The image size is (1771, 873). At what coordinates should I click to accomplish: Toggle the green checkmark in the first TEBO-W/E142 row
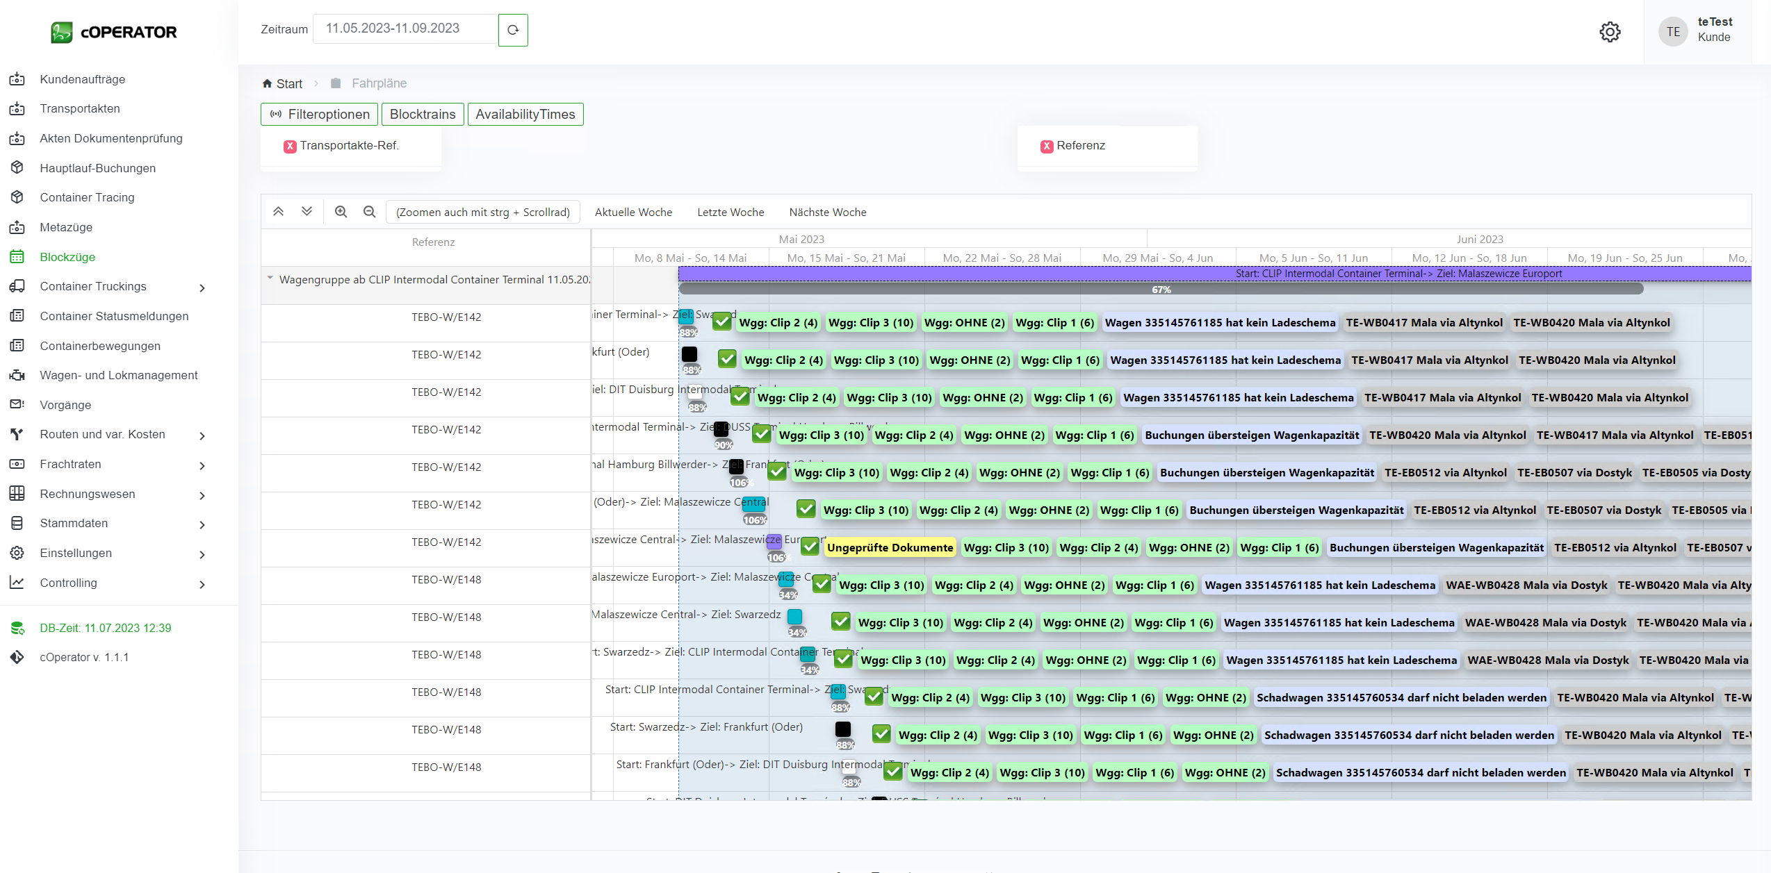pos(722,321)
